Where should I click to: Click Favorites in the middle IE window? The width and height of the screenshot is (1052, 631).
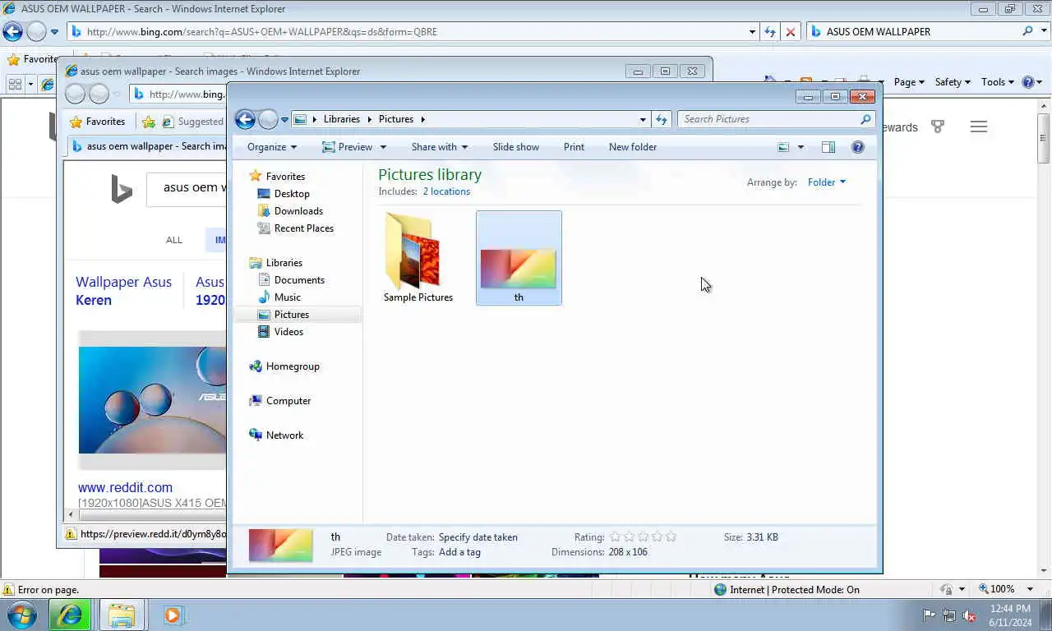click(98, 122)
